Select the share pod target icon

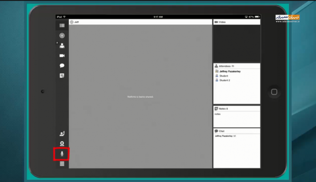click(x=62, y=35)
